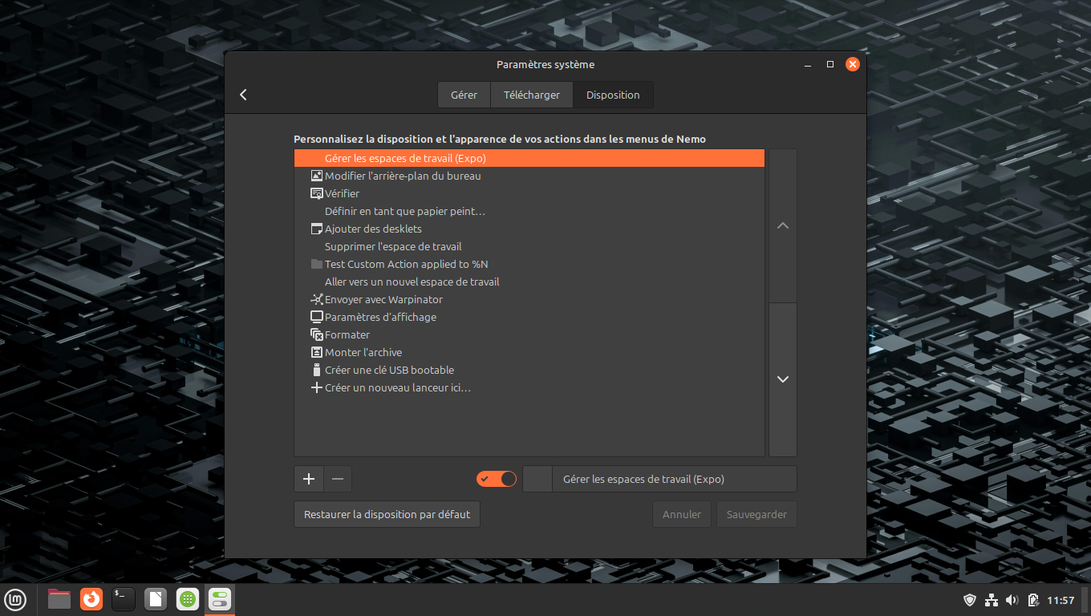This screenshot has height=616, width=1091.
Task: Click the Formater action icon
Action: point(316,334)
